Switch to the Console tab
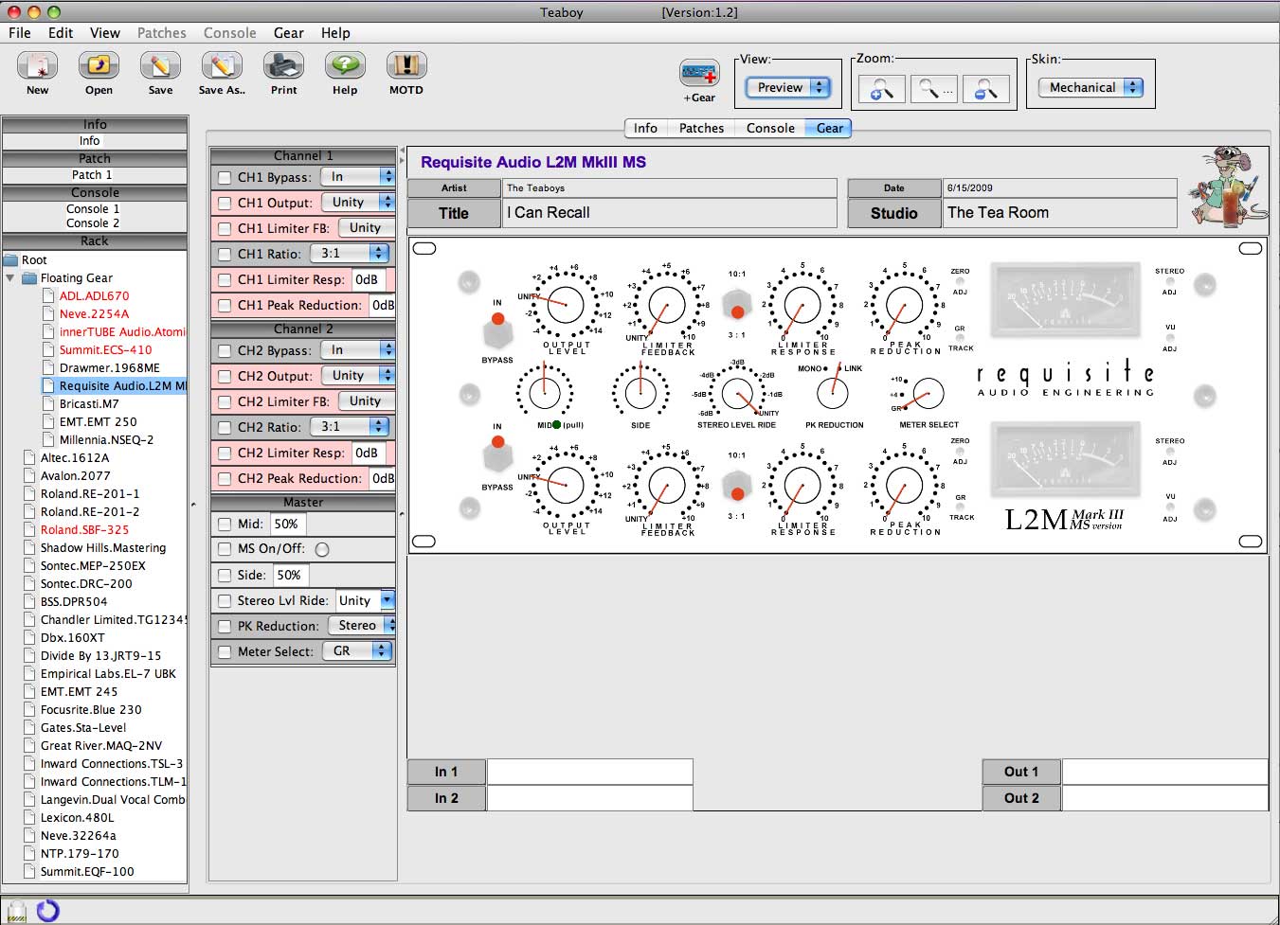 [770, 128]
